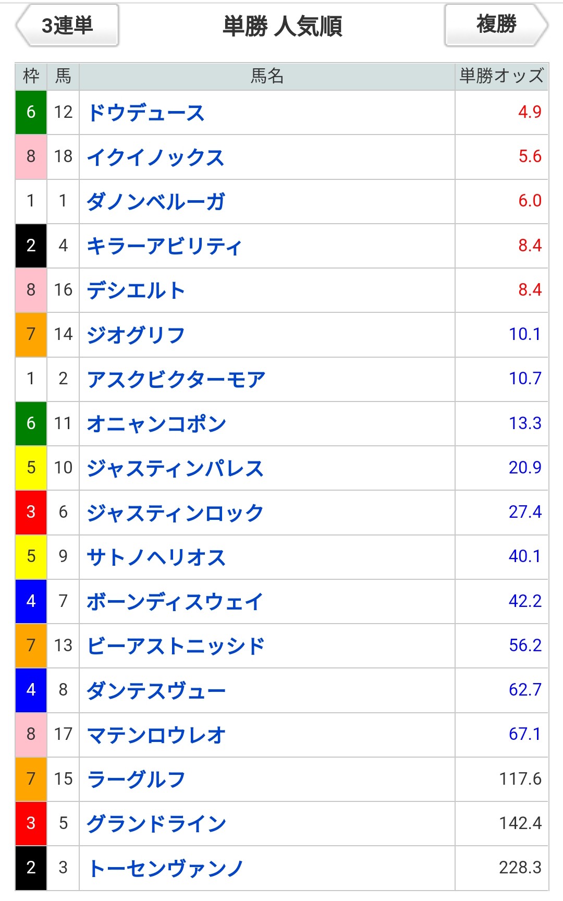Click ビーアストニッシド horse name
This screenshot has height=901, width=563.
[x=176, y=646]
